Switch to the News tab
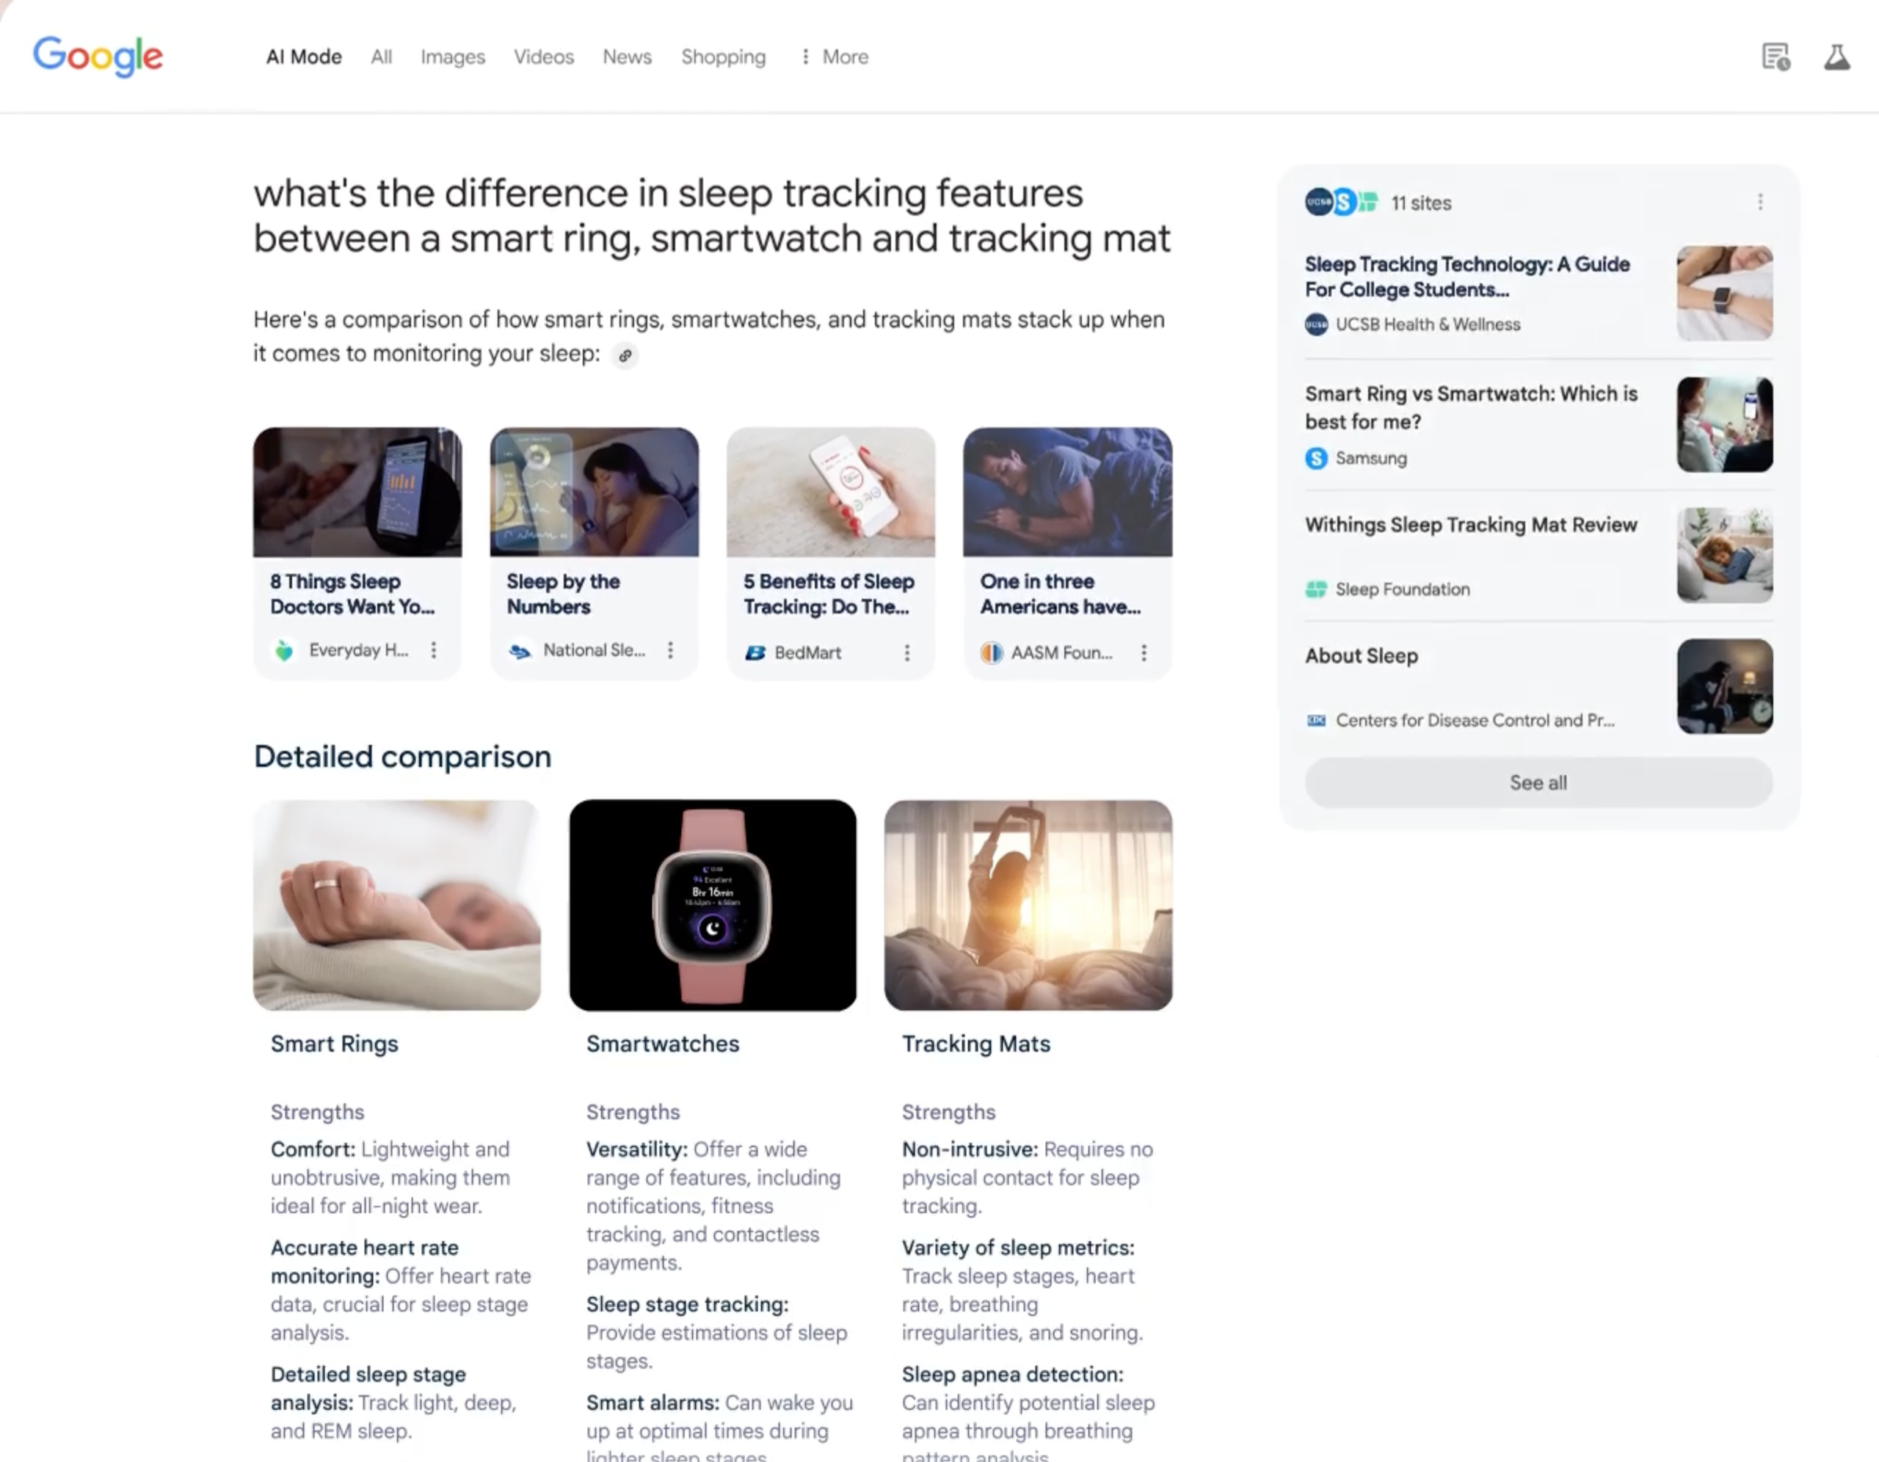This screenshot has height=1462, width=1879. pyautogui.click(x=628, y=57)
